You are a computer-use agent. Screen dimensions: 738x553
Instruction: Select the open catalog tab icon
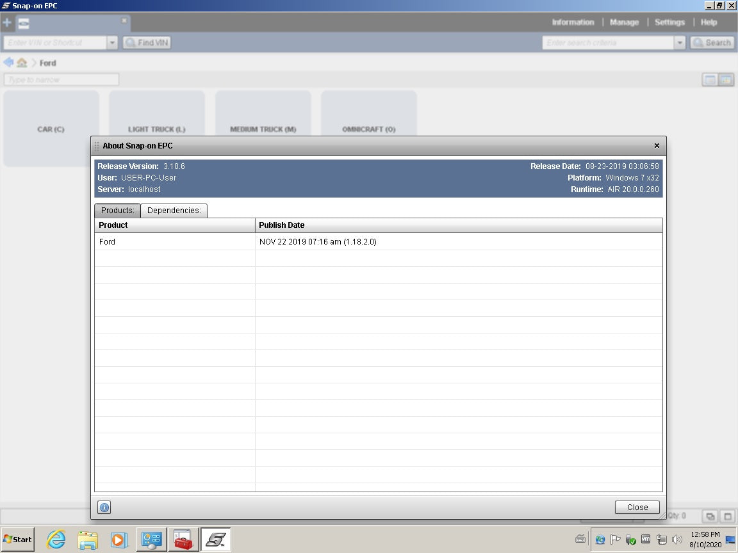(24, 23)
